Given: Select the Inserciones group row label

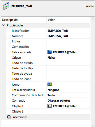Looking at the screenshot, I should tap(20, 117).
